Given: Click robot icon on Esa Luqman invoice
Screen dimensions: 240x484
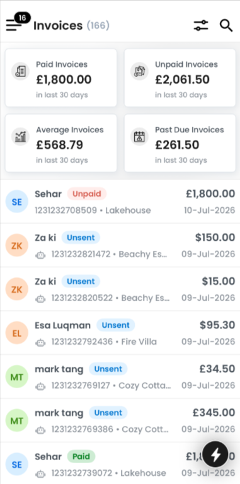Looking at the screenshot, I should pos(40,342).
